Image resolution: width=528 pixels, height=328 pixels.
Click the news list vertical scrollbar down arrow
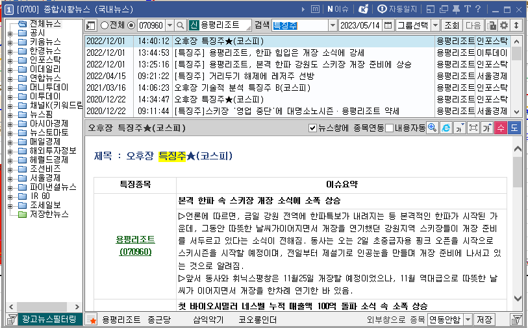(x=516, y=112)
